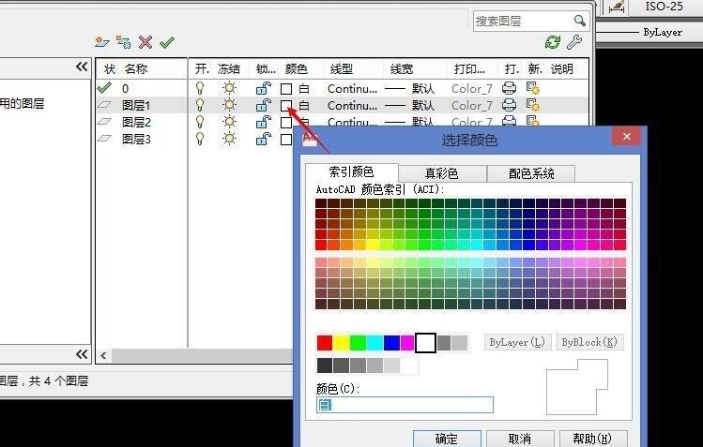Lock 图层1 with padlock icon
The height and width of the screenshot is (447, 703).
pos(264,105)
